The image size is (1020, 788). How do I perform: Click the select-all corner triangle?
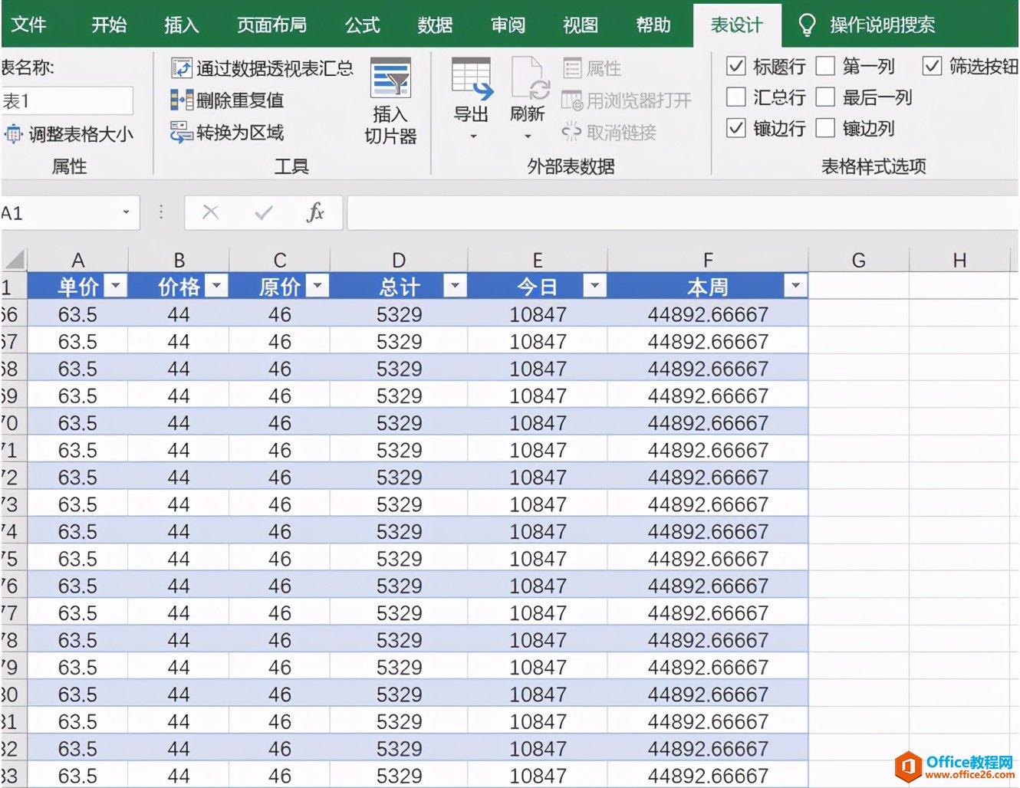(14, 259)
